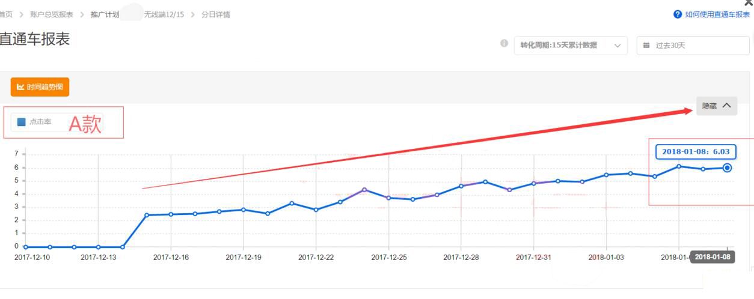Click the highlighted 2018-01-08 data point
Viewport: 754px width, 299px height.
[727, 168]
